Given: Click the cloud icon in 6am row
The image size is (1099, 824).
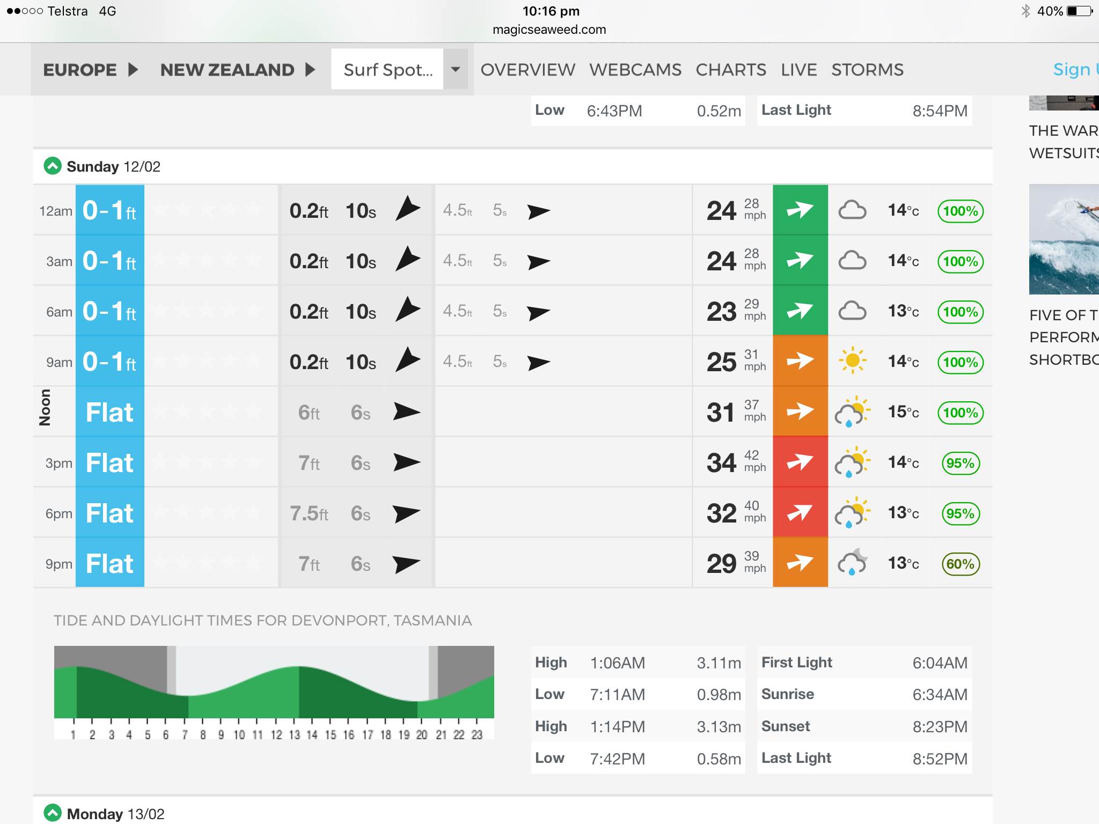Looking at the screenshot, I should (852, 311).
